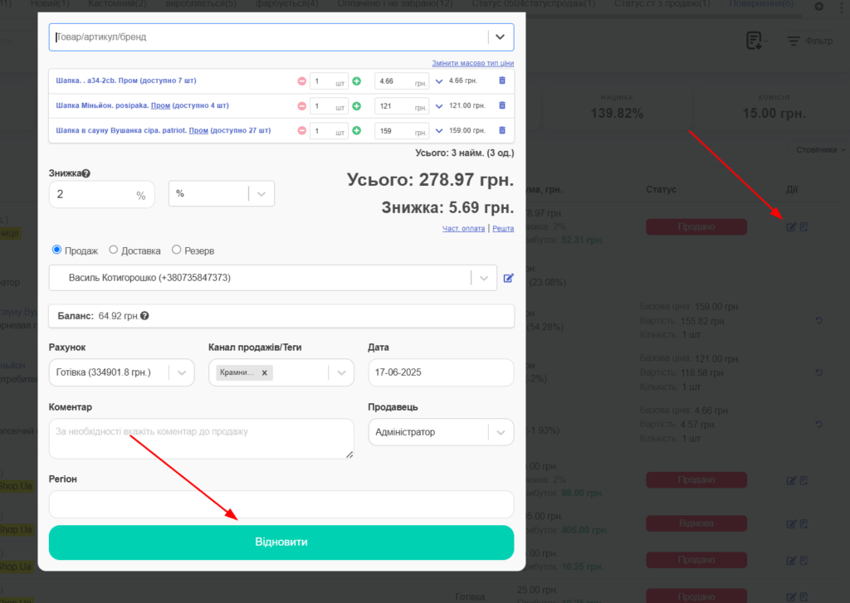The height and width of the screenshot is (603, 850).
Task: Switch to Повернення(6) tab
Action: 762,4
